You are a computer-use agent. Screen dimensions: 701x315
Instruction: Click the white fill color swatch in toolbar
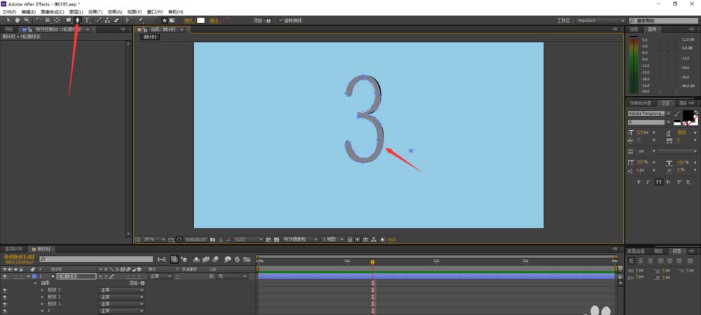coord(200,20)
